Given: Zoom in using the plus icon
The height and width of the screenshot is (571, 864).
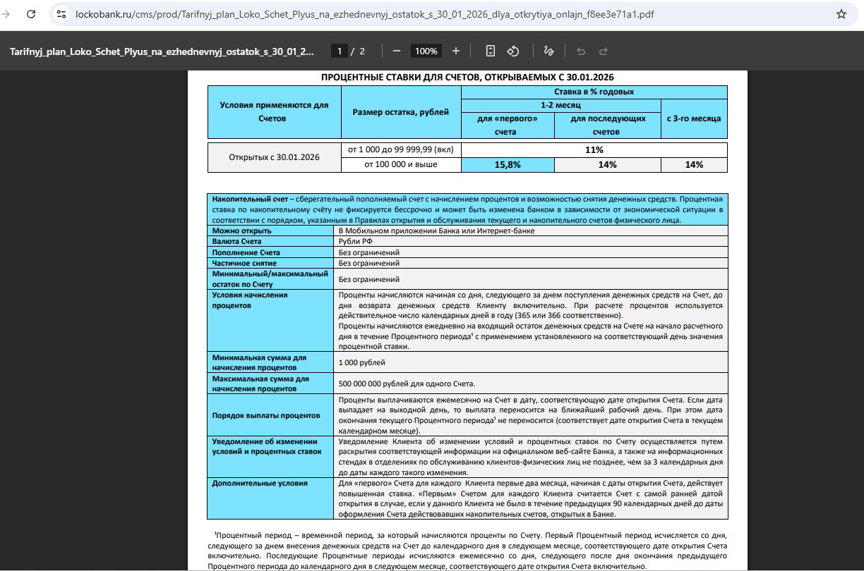Looking at the screenshot, I should click(x=456, y=51).
